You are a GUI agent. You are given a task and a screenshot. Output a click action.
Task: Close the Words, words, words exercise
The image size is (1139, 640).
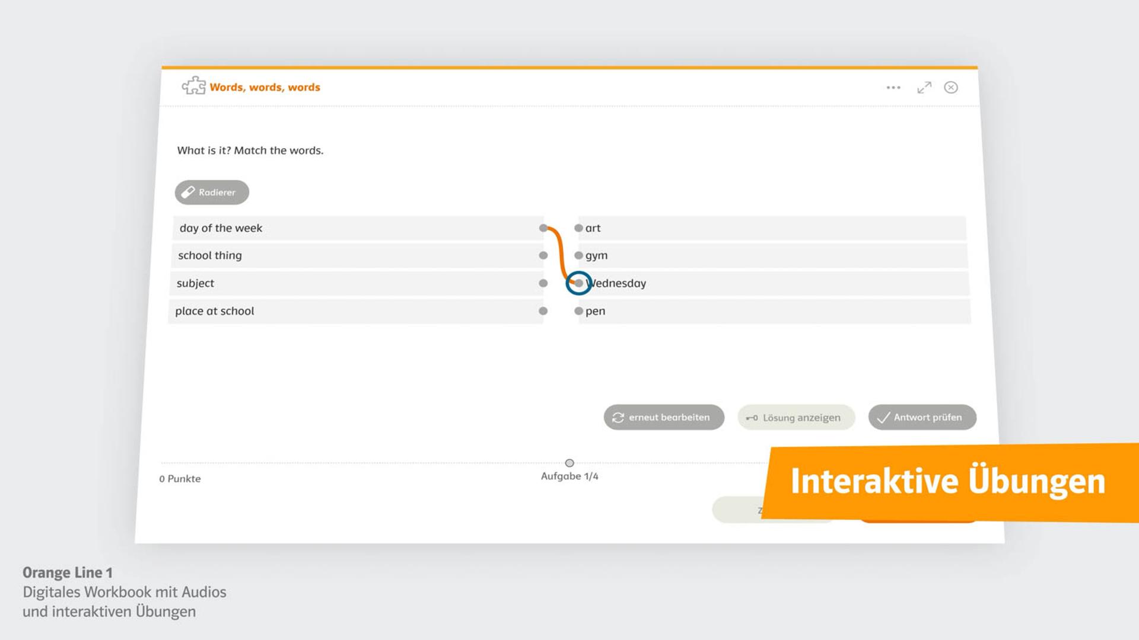click(x=951, y=88)
